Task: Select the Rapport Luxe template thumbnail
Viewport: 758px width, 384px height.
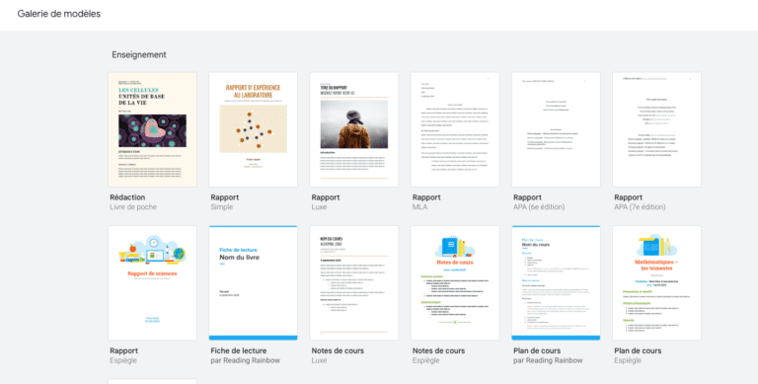Action: pyautogui.click(x=354, y=129)
